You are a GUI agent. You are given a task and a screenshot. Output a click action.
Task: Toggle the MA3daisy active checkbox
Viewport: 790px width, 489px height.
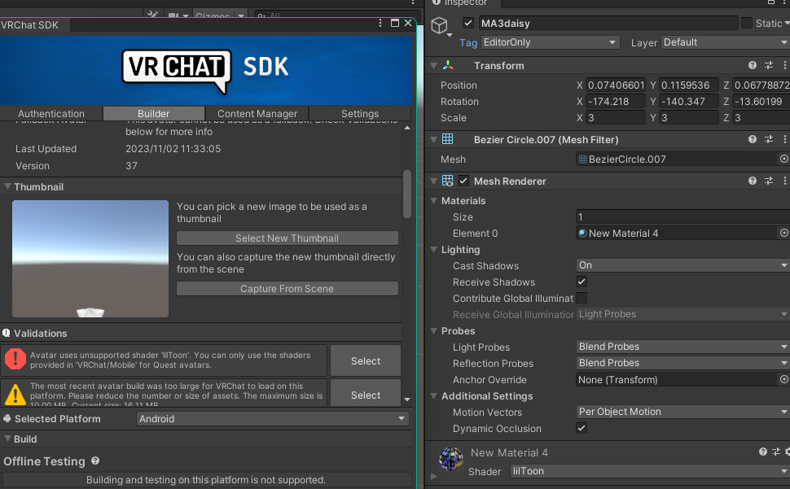(x=468, y=23)
